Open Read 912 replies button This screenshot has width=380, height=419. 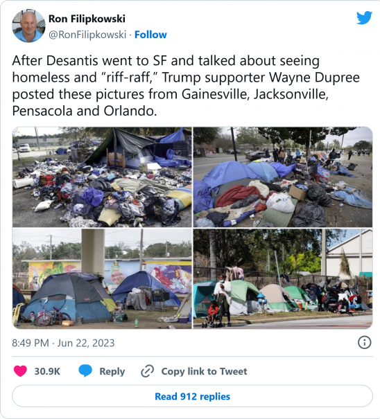coord(192,396)
